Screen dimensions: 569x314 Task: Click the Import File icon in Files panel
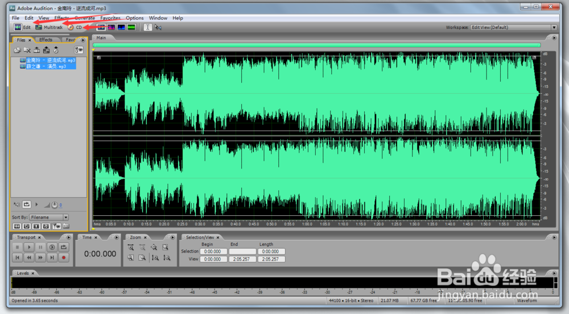pos(17,50)
